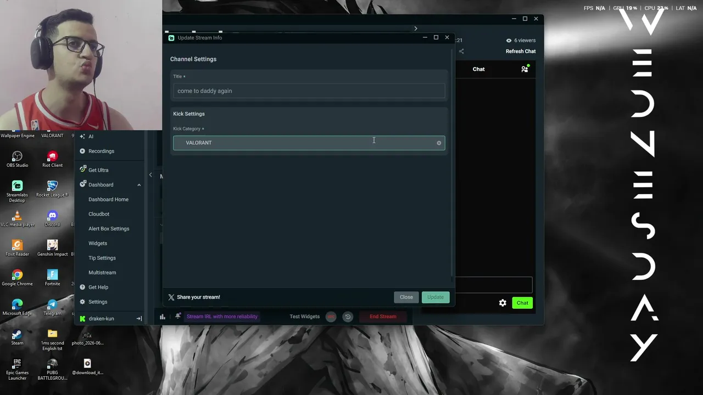Open VLC media player shortcut
The width and height of the screenshot is (703, 395).
pos(17,219)
